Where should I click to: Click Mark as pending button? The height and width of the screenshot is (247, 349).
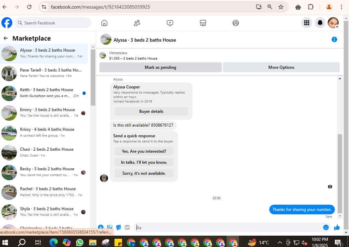point(161,67)
